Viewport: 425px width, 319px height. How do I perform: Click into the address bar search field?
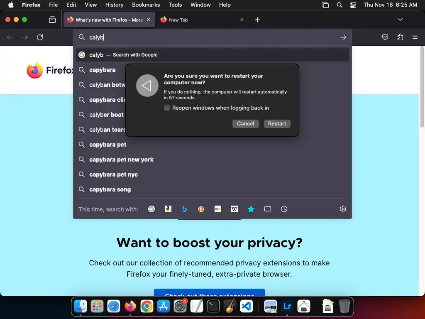(x=212, y=37)
